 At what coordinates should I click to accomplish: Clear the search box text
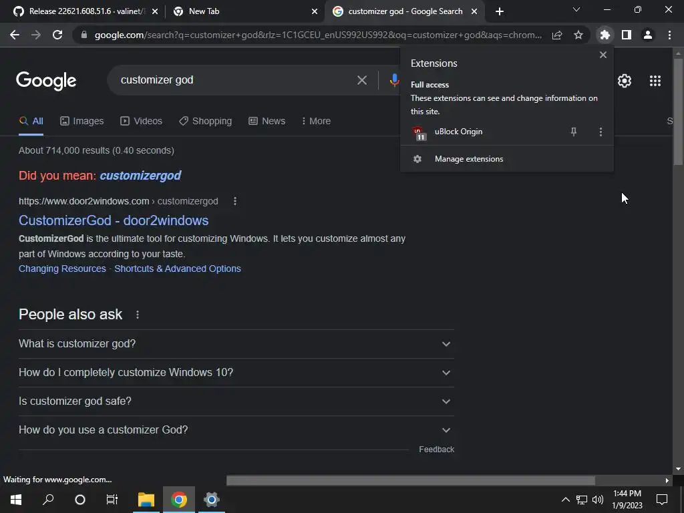click(361, 80)
